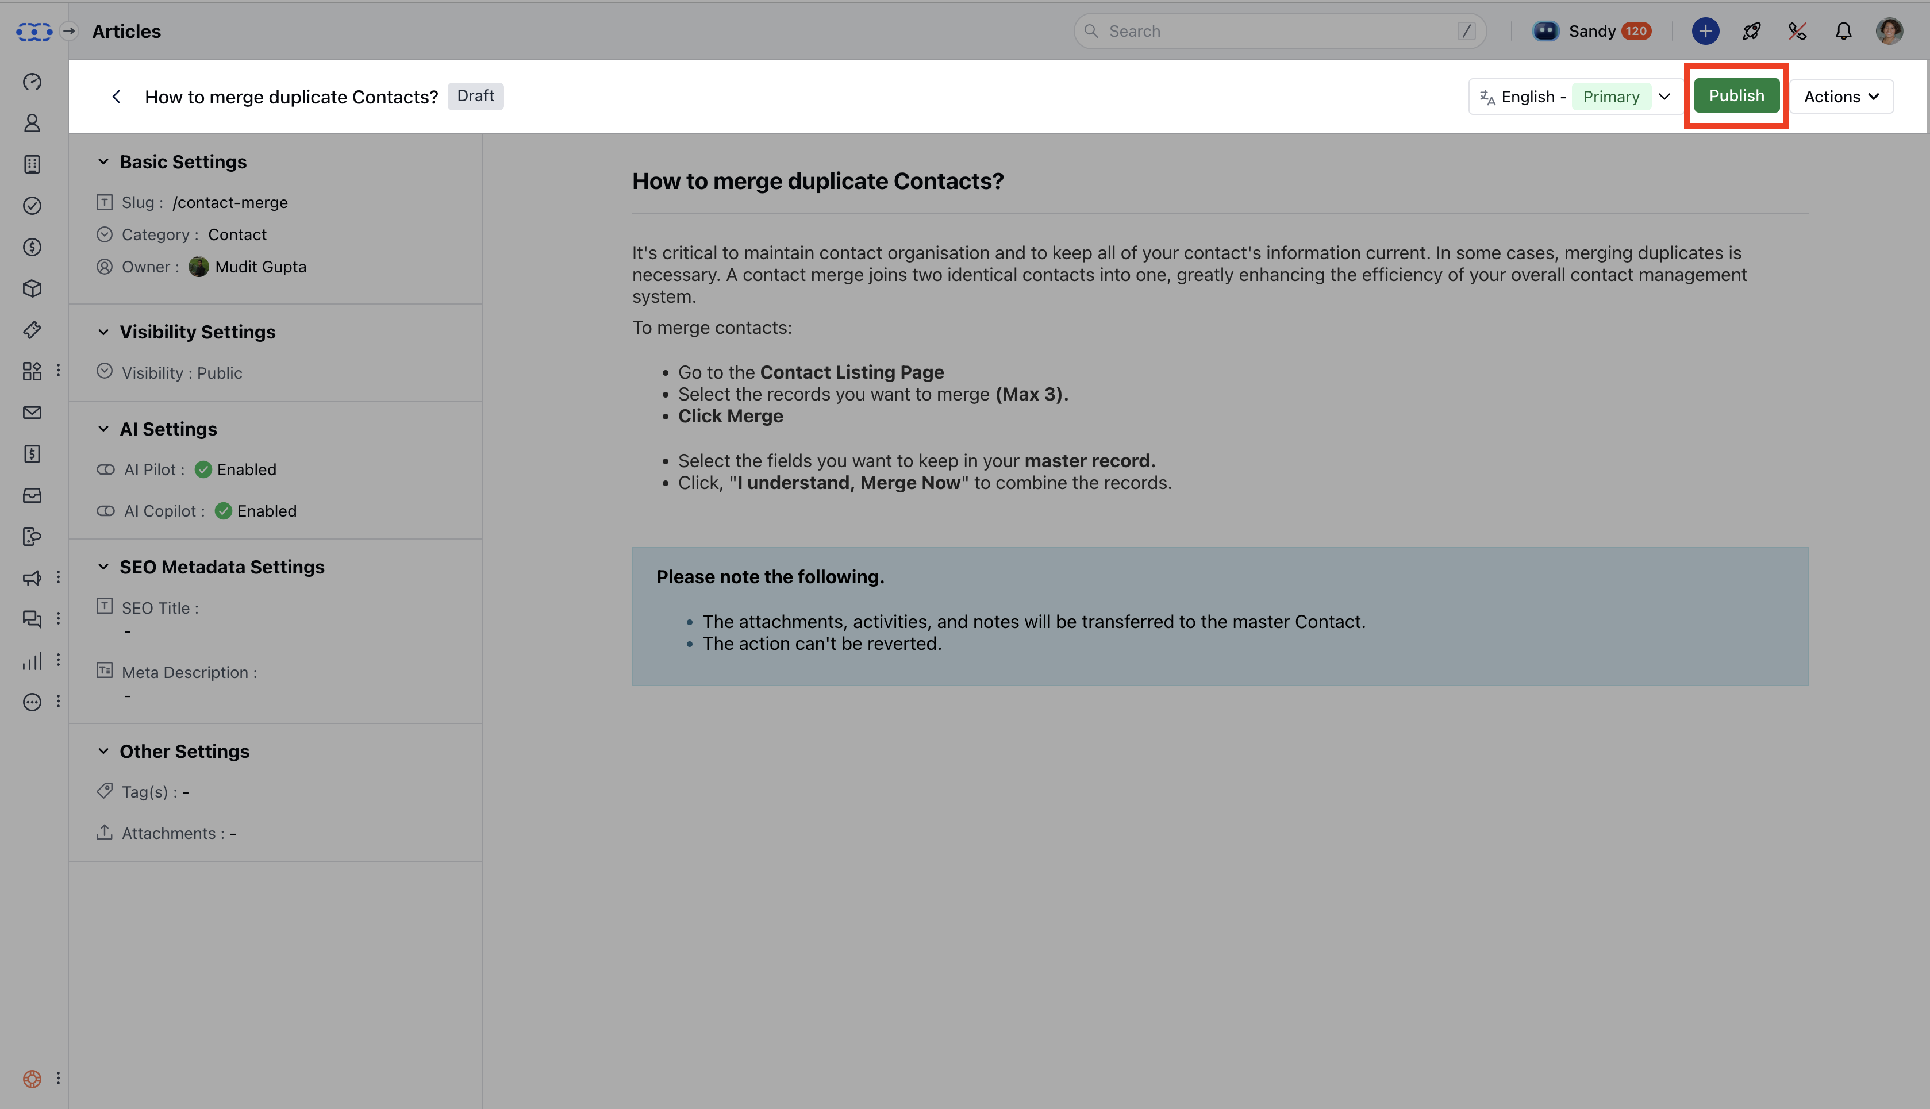Go back using the back arrow

[116, 97]
